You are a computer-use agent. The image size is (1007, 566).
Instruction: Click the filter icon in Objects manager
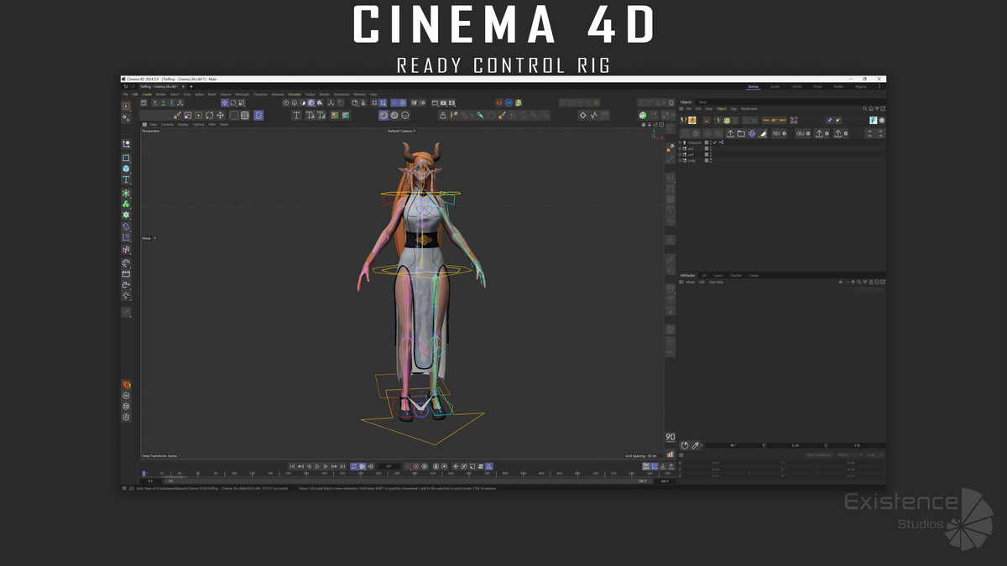(877, 109)
